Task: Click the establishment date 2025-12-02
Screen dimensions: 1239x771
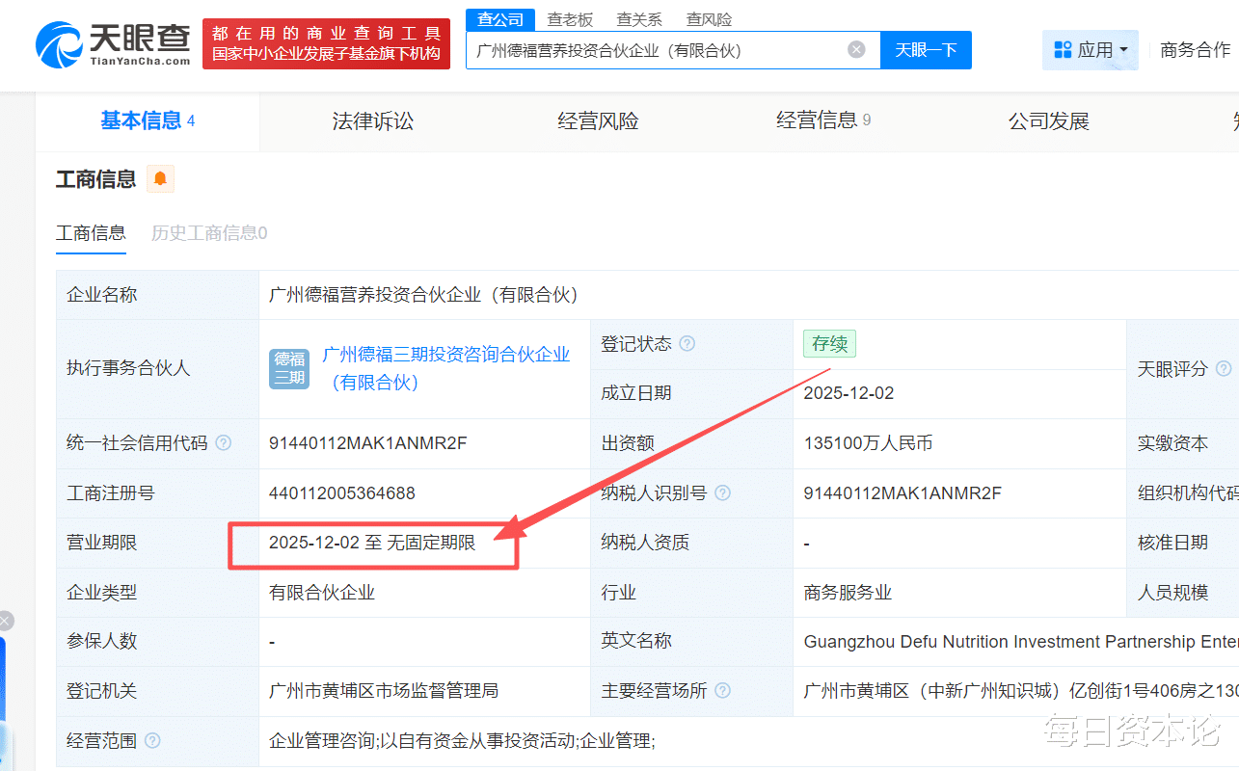Action: [848, 393]
